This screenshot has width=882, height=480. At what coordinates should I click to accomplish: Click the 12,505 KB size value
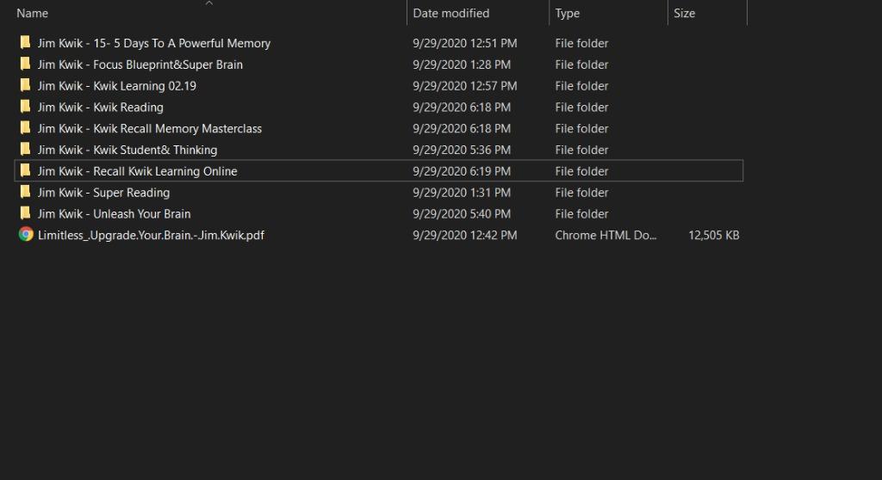click(x=713, y=235)
